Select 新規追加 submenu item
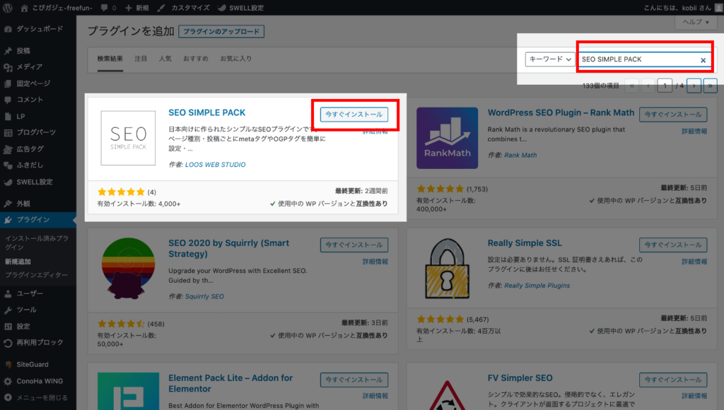This screenshot has width=724, height=410. tap(18, 262)
